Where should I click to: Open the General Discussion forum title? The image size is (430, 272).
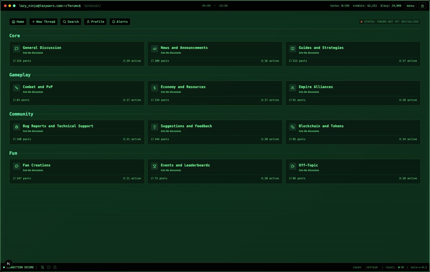click(42, 48)
